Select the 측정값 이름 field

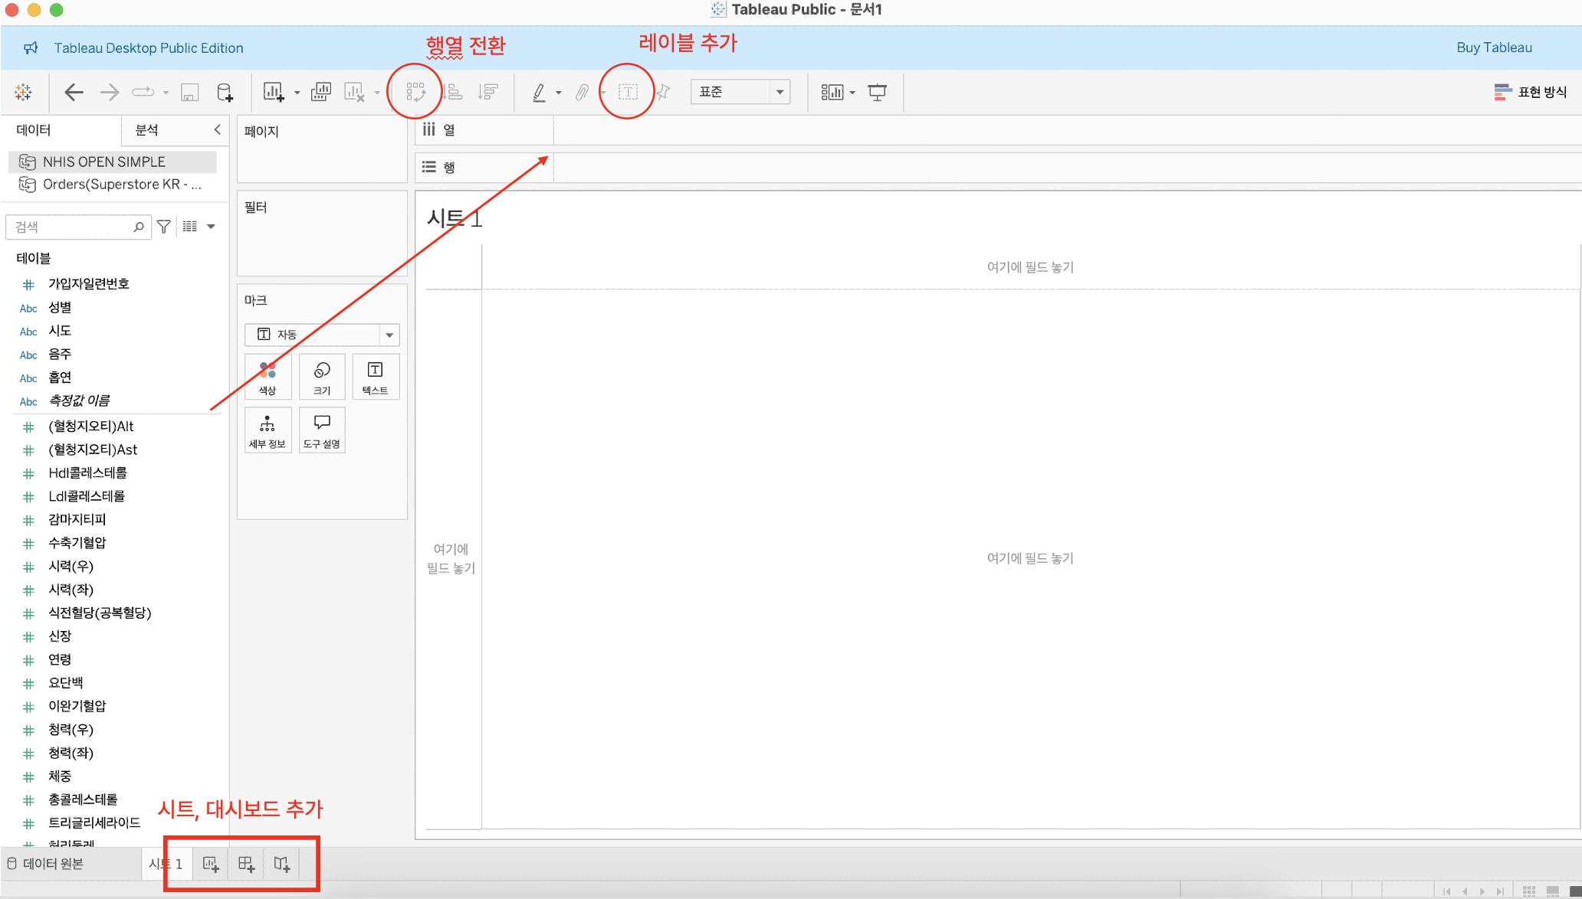tap(79, 400)
